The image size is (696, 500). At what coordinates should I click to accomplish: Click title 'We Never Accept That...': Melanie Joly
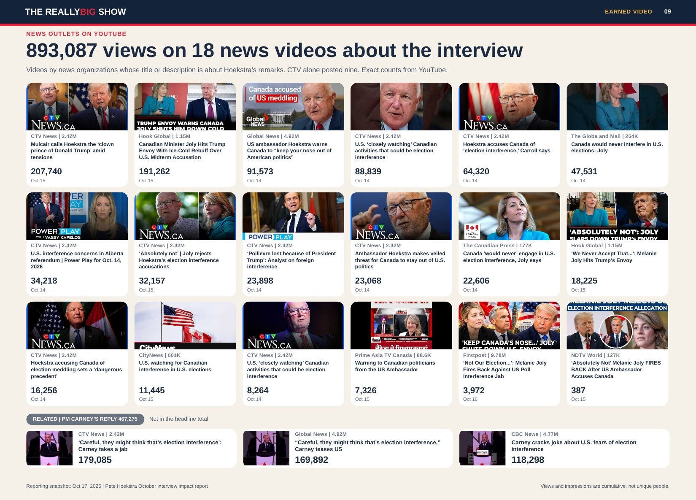(x=614, y=257)
